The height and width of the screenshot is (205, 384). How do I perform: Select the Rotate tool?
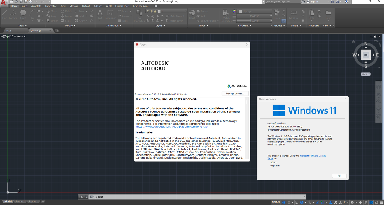tap(66, 11)
